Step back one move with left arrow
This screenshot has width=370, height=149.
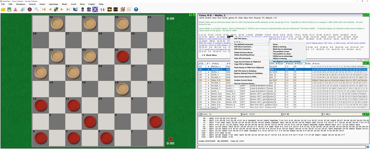point(50,9)
